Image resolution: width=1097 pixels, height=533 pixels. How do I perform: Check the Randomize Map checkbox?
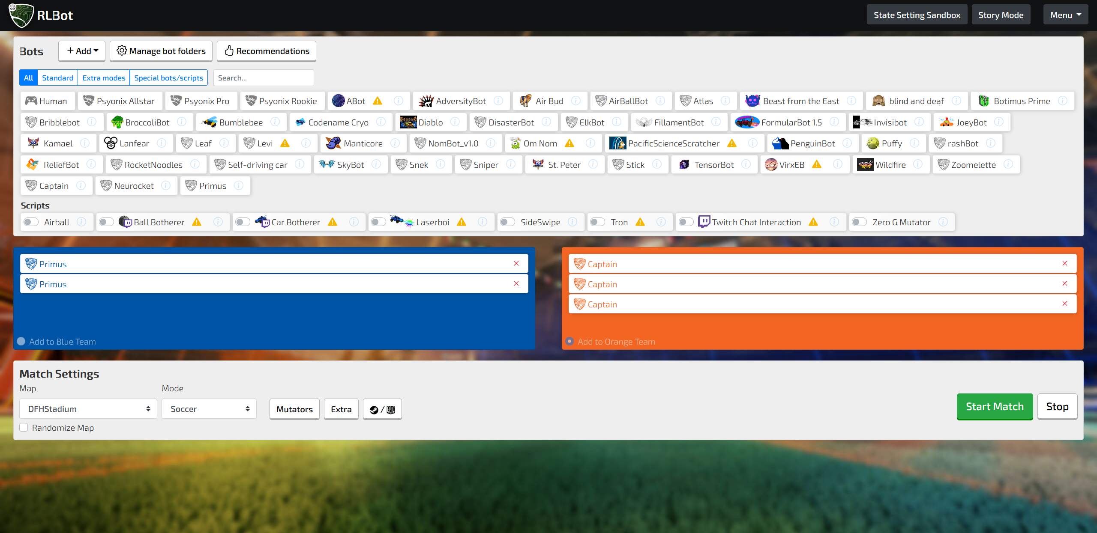tap(24, 427)
